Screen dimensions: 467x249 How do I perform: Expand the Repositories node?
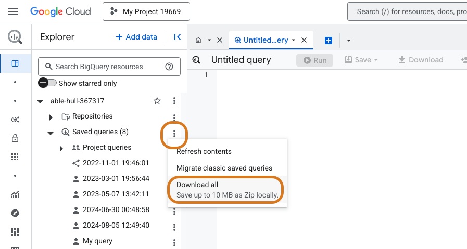coord(51,117)
